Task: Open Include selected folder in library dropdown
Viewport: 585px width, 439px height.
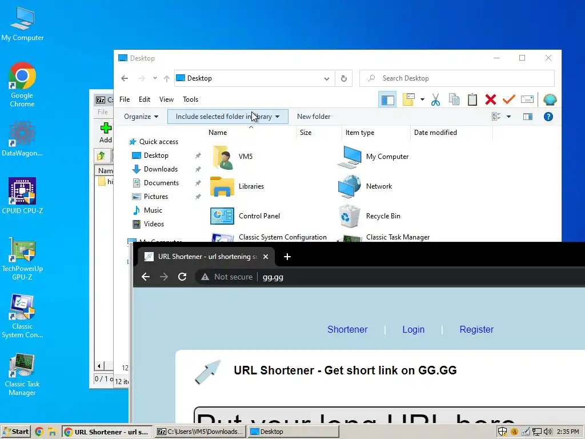Action: [227, 117]
